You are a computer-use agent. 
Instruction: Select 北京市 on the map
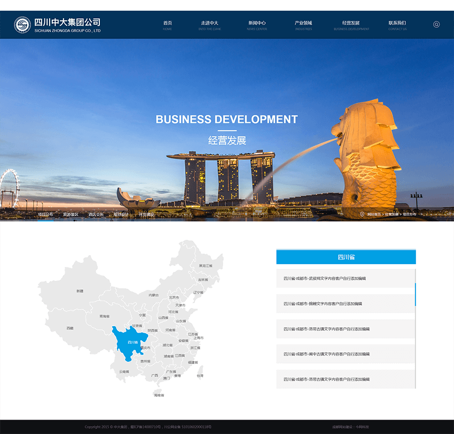[174, 297]
